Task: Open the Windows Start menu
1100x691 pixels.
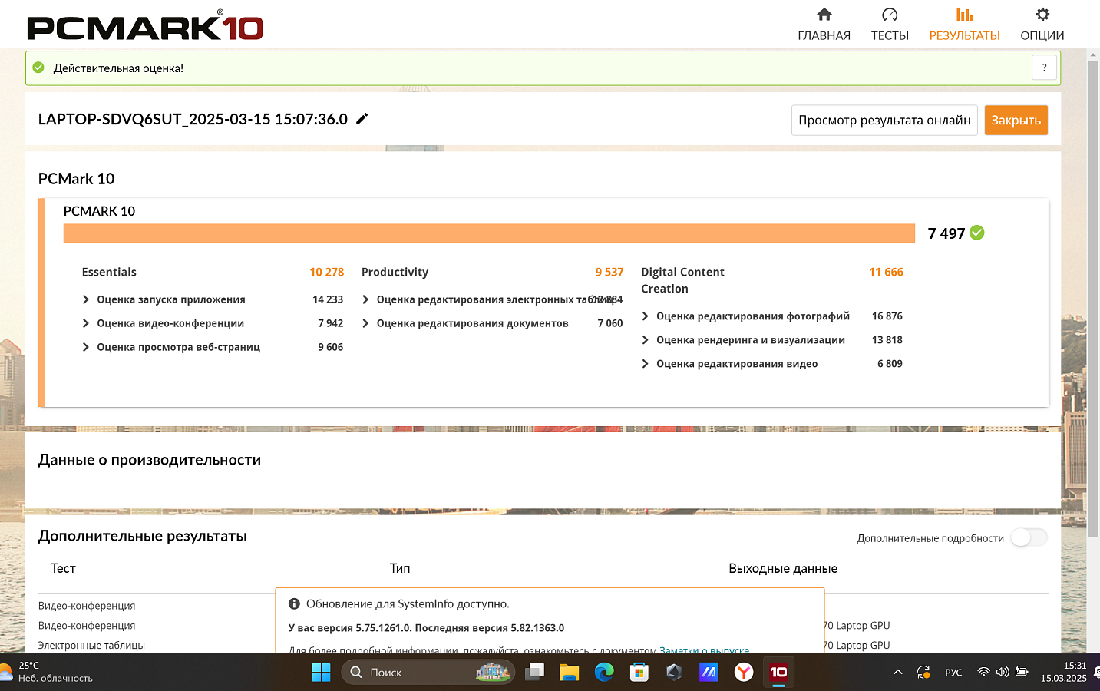Action: coord(321,673)
